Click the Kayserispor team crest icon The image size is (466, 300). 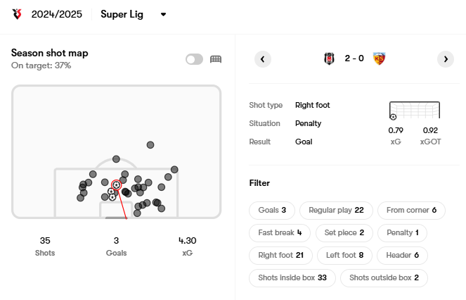coord(379,58)
